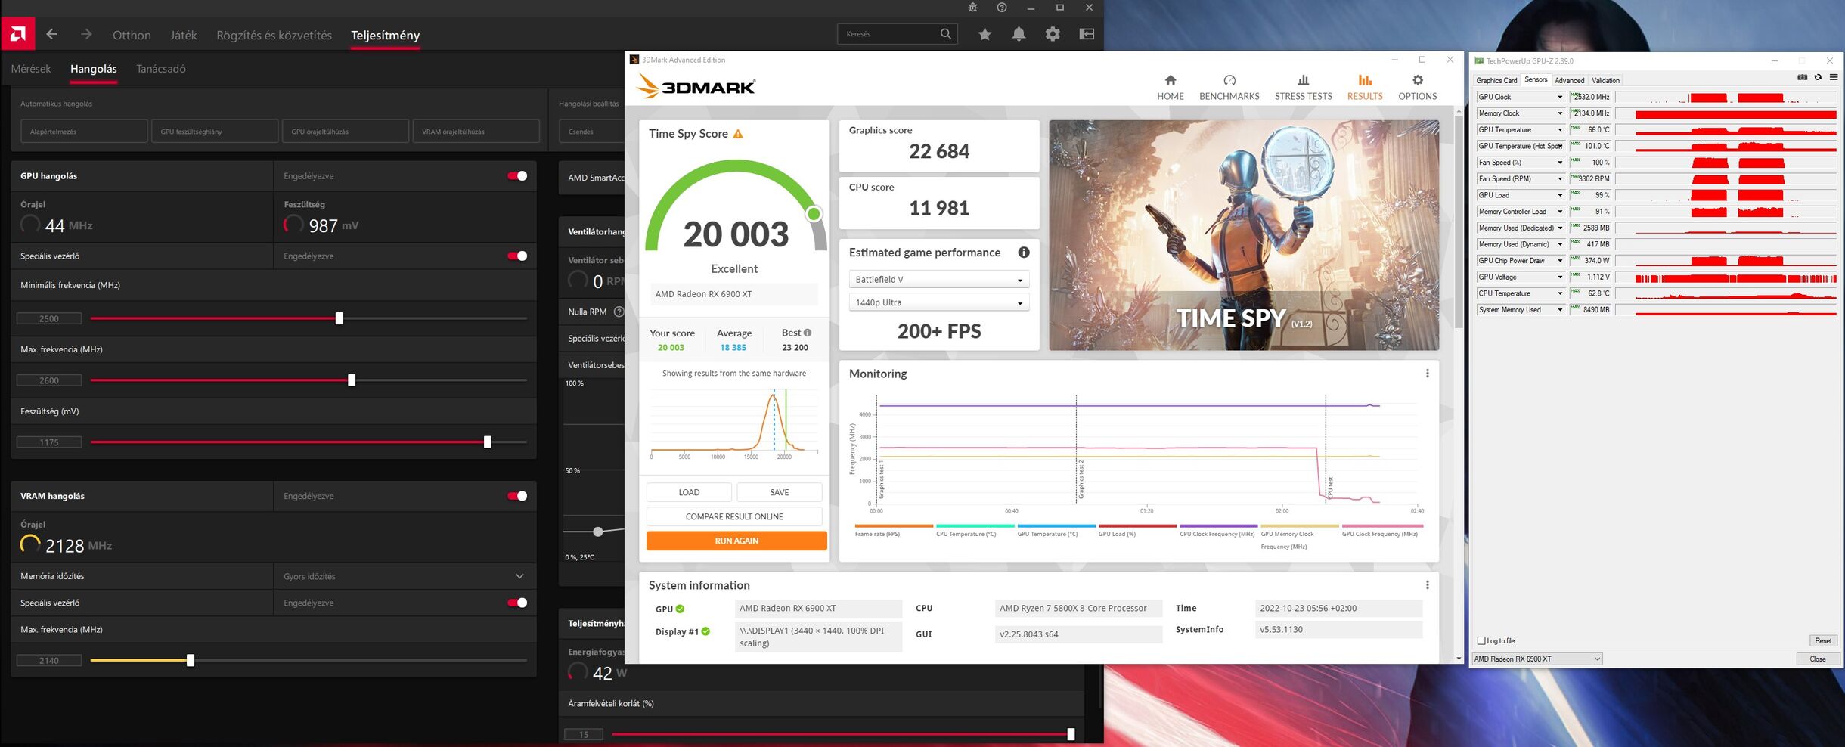The width and height of the screenshot is (1845, 747).
Task: Click the info icon beside Estimated game performance
Action: pos(1023,253)
